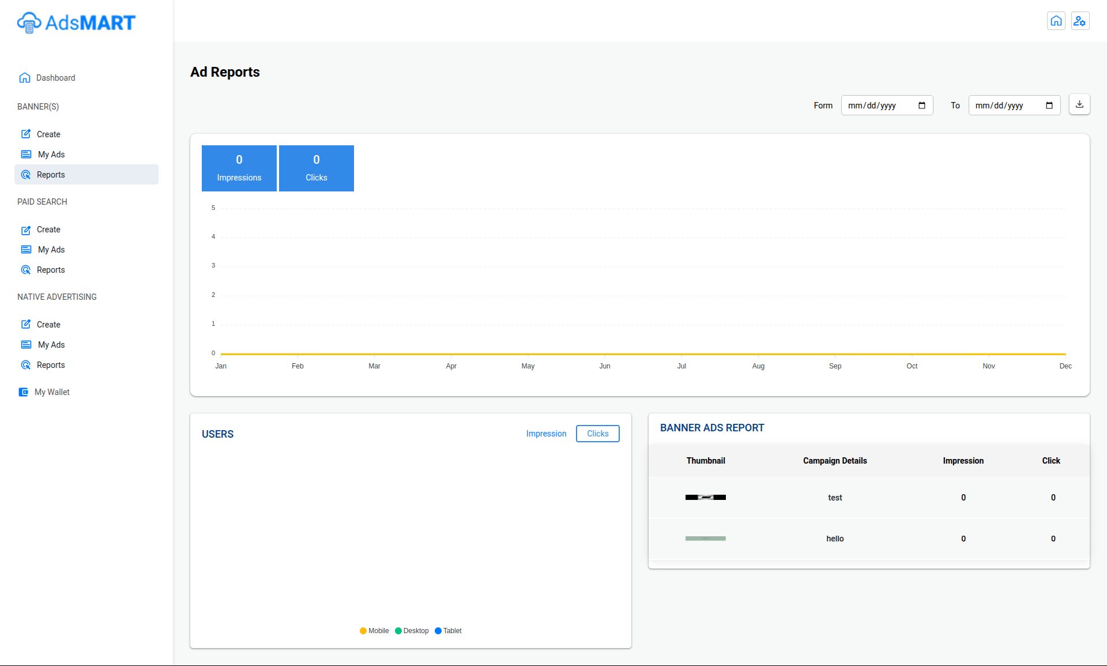Open the user settings icon in header

(x=1080, y=21)
